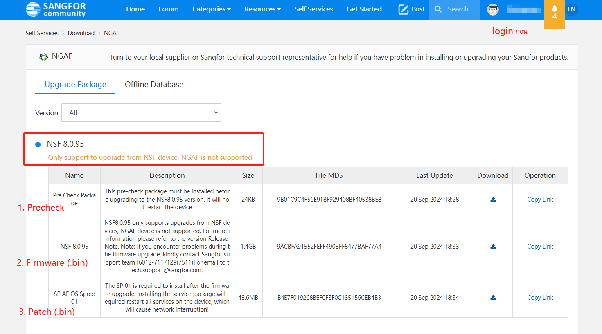602x334 pixels.
Task: Click the 24KB size cell
Action: pyautogui.click(x=248, y=200)
